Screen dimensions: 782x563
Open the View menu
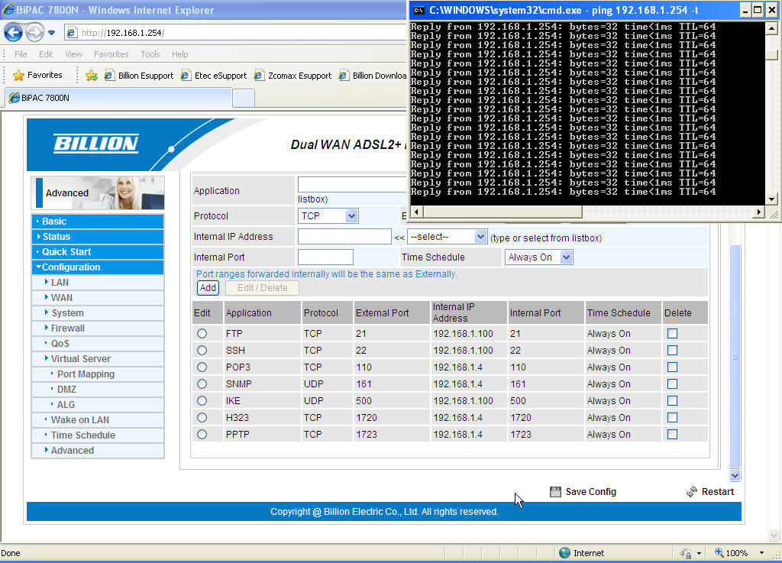coord(73,54)
